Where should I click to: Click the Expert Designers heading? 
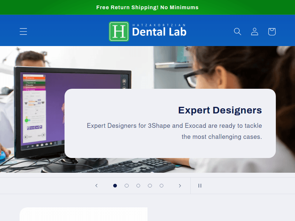coord(220,110)
